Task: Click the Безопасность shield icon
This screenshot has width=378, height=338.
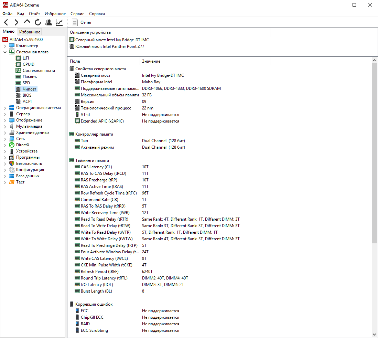Action: (x=12, y=163)
